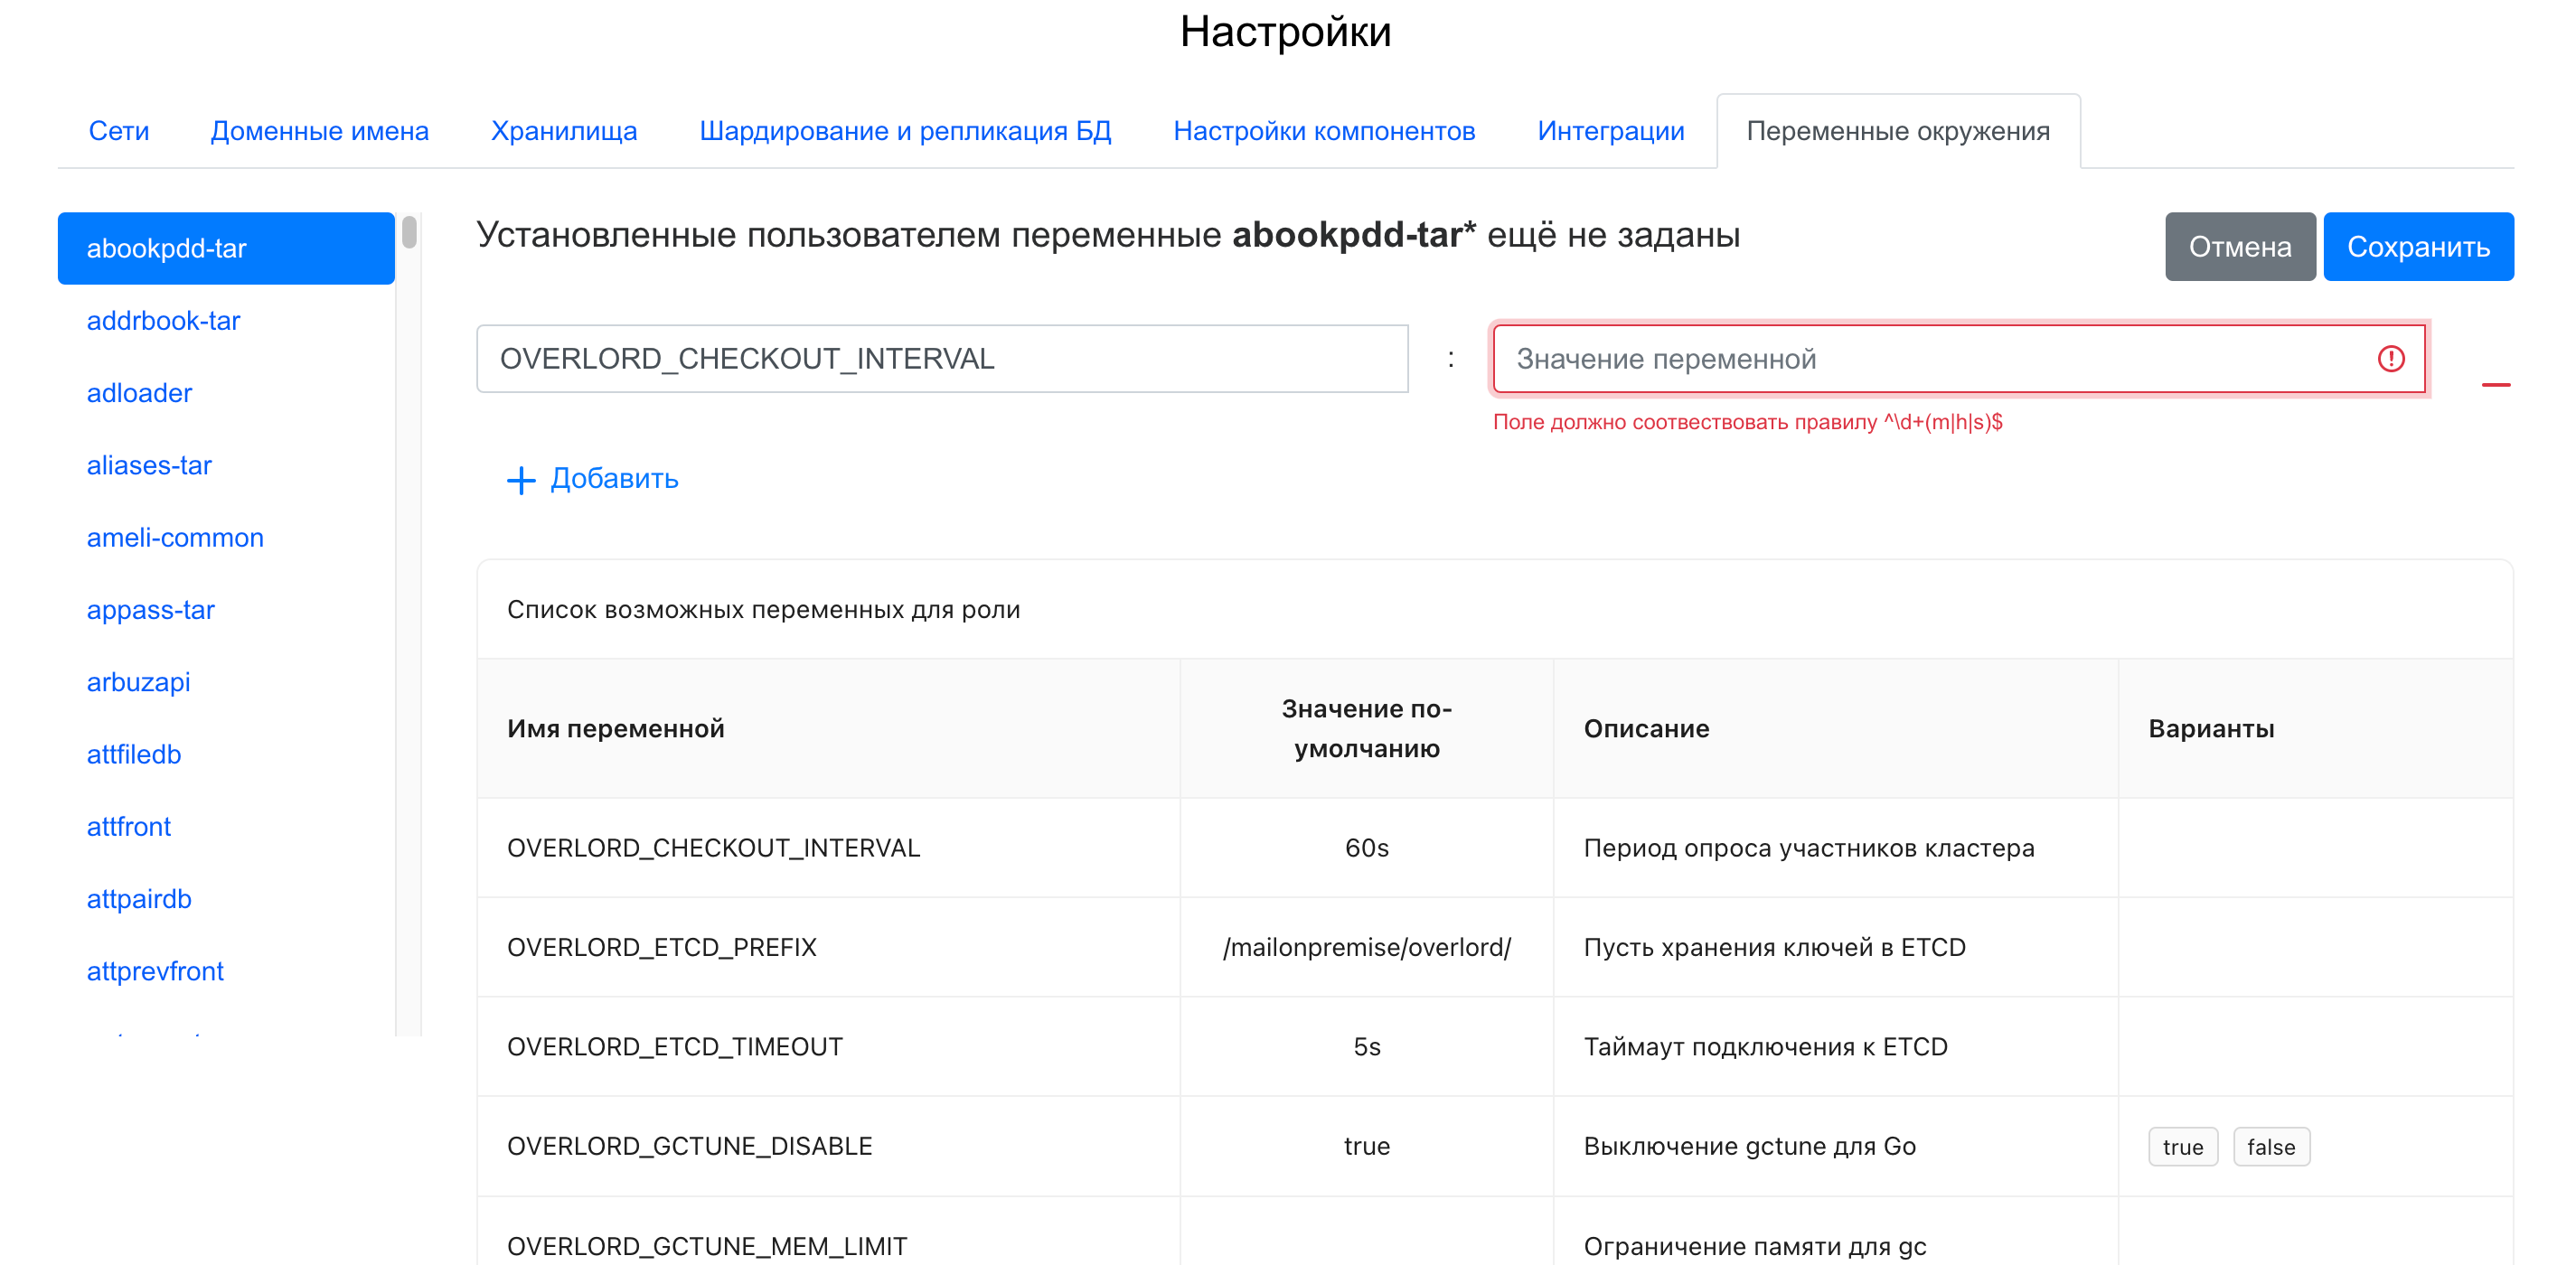This screenshot has width=2576, height=1265.
Task: Switch to Доменные имена tab
Action: click(319, 131)
